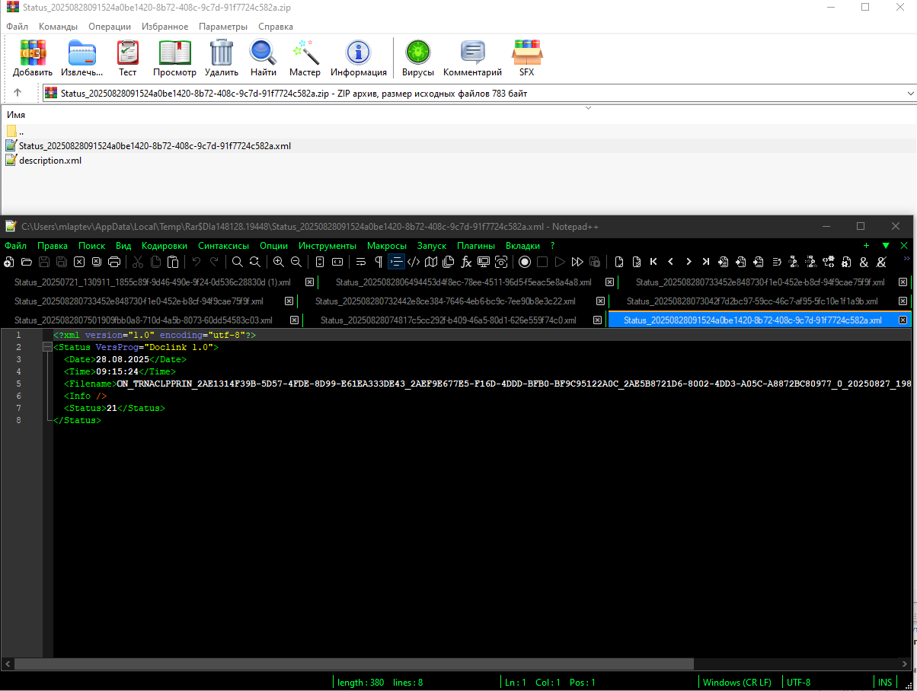Select the Status xml file in WinRAR list
This screenshot has height=691, width=917.
[x=155, y=145]
